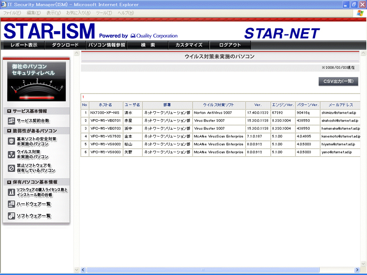Open the ヘルプ(H) menu

point(126,13)
